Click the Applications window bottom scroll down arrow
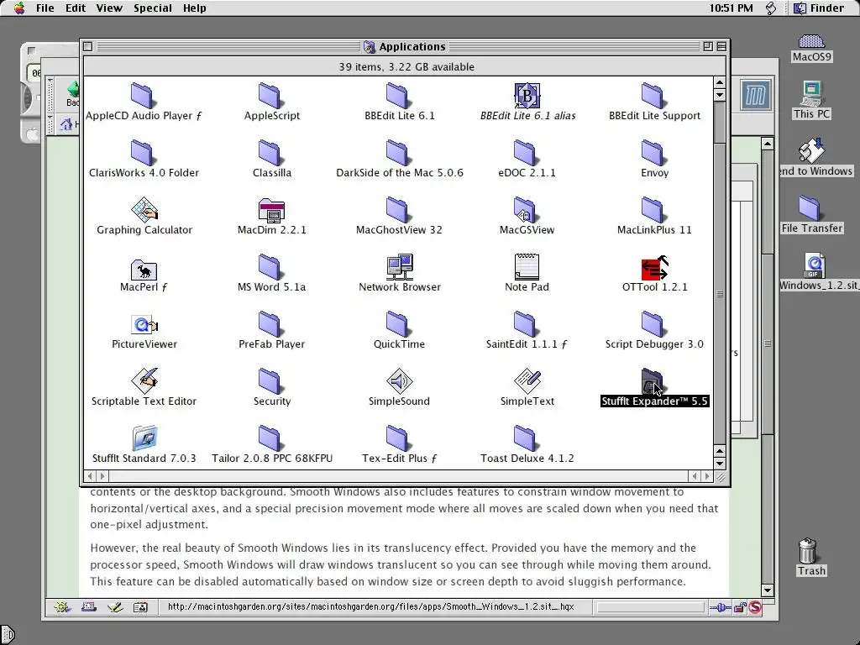The height and width of the screenshot is (645, 860). pos(720,463)
